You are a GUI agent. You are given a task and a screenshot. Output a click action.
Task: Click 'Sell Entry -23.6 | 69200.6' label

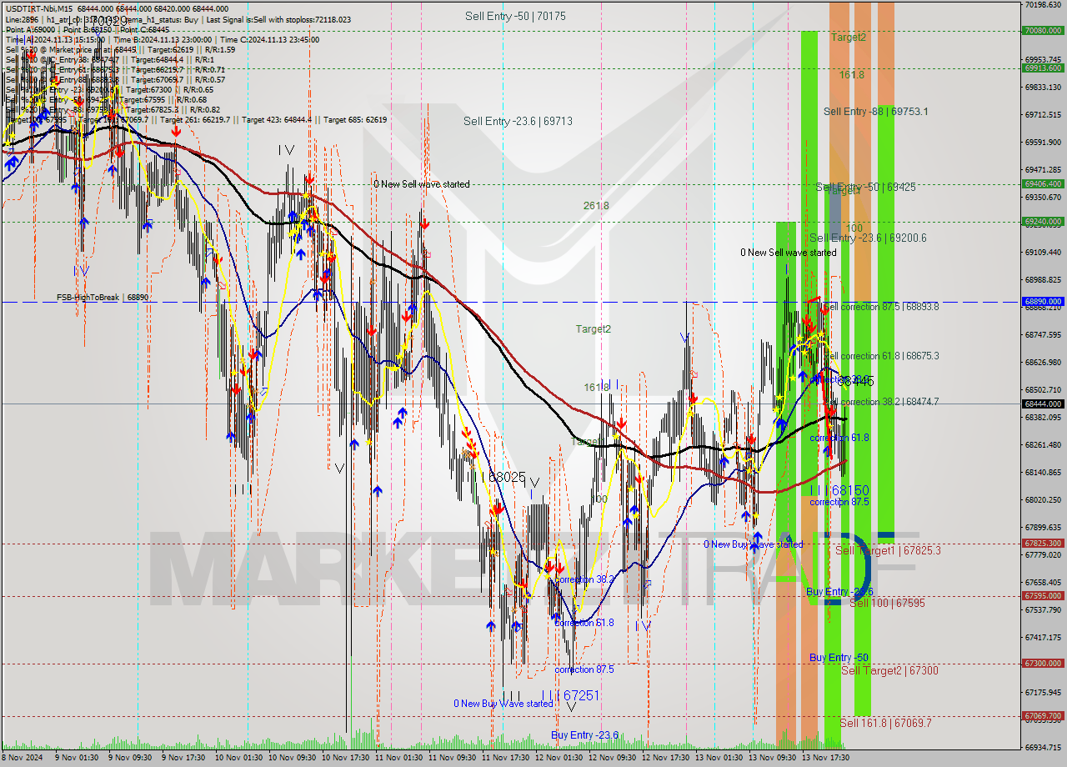click(868, 238)
